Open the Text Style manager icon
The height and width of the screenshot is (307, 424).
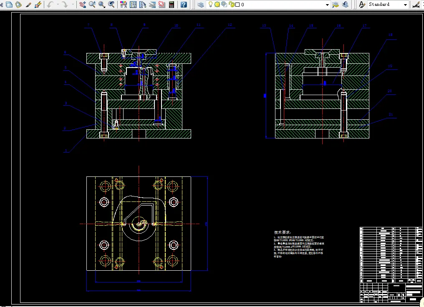(x=362, y=5)
